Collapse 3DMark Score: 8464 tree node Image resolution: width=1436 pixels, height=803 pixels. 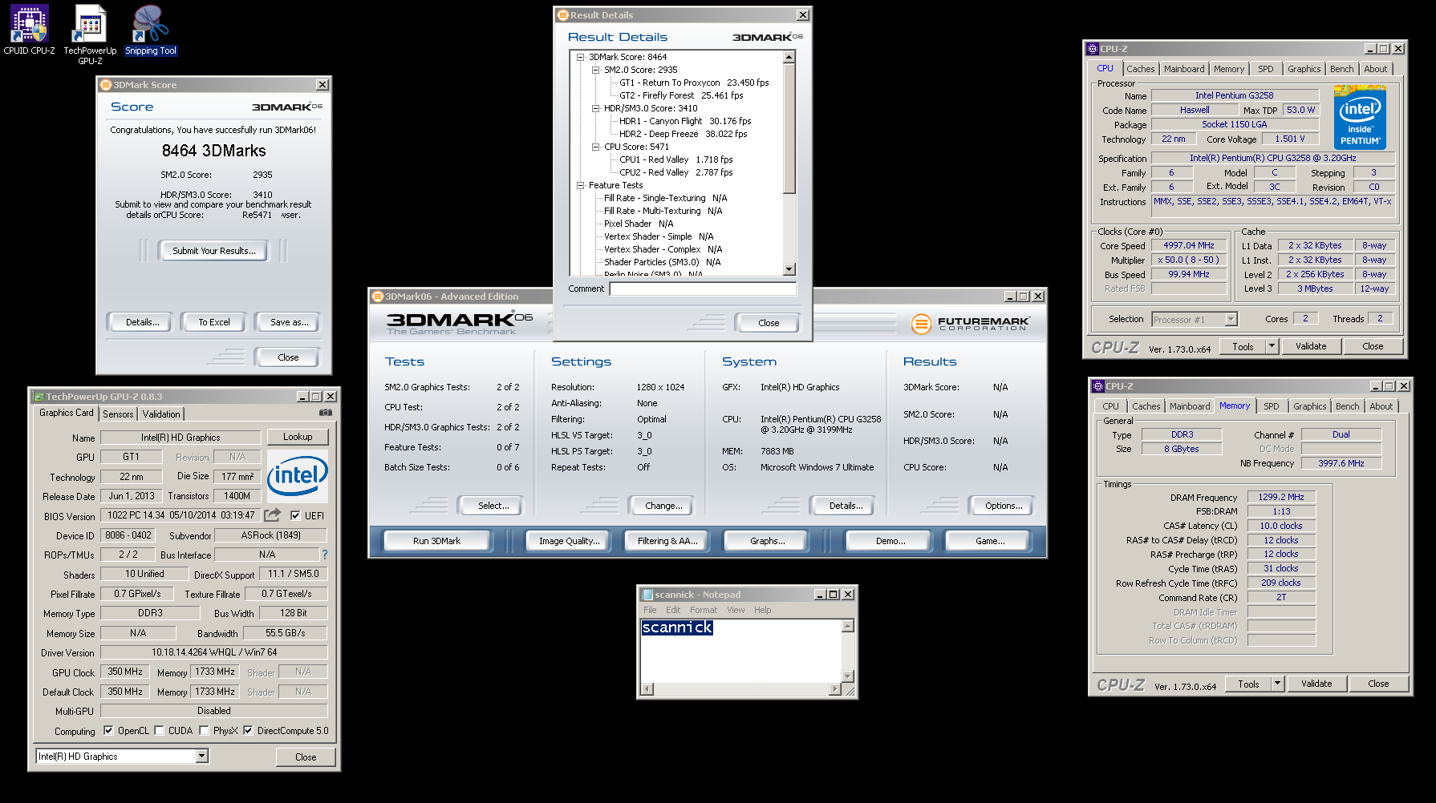pyautogui.click(x=580, y=57)
